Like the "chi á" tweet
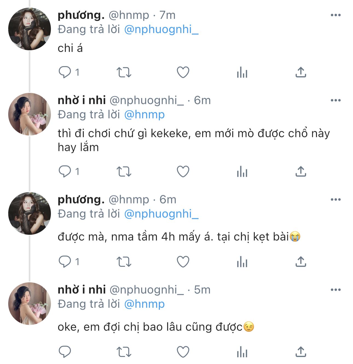 tap(183, 72)
